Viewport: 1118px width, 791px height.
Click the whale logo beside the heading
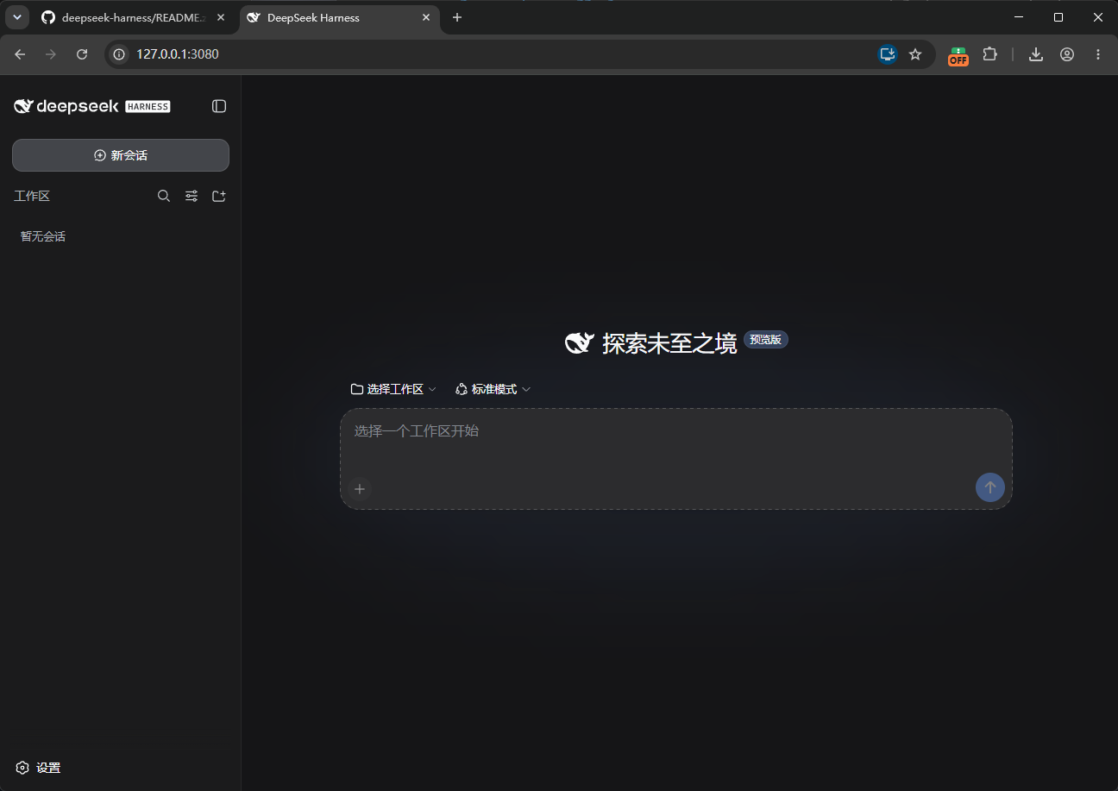click(579, 342)
